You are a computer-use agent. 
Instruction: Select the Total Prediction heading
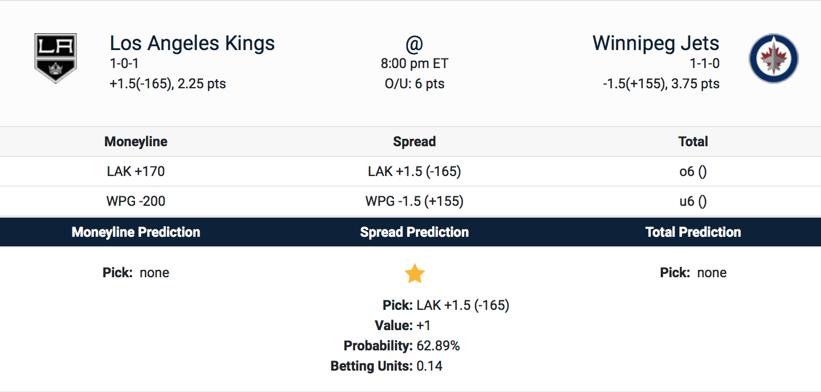(x=693, y=232)
